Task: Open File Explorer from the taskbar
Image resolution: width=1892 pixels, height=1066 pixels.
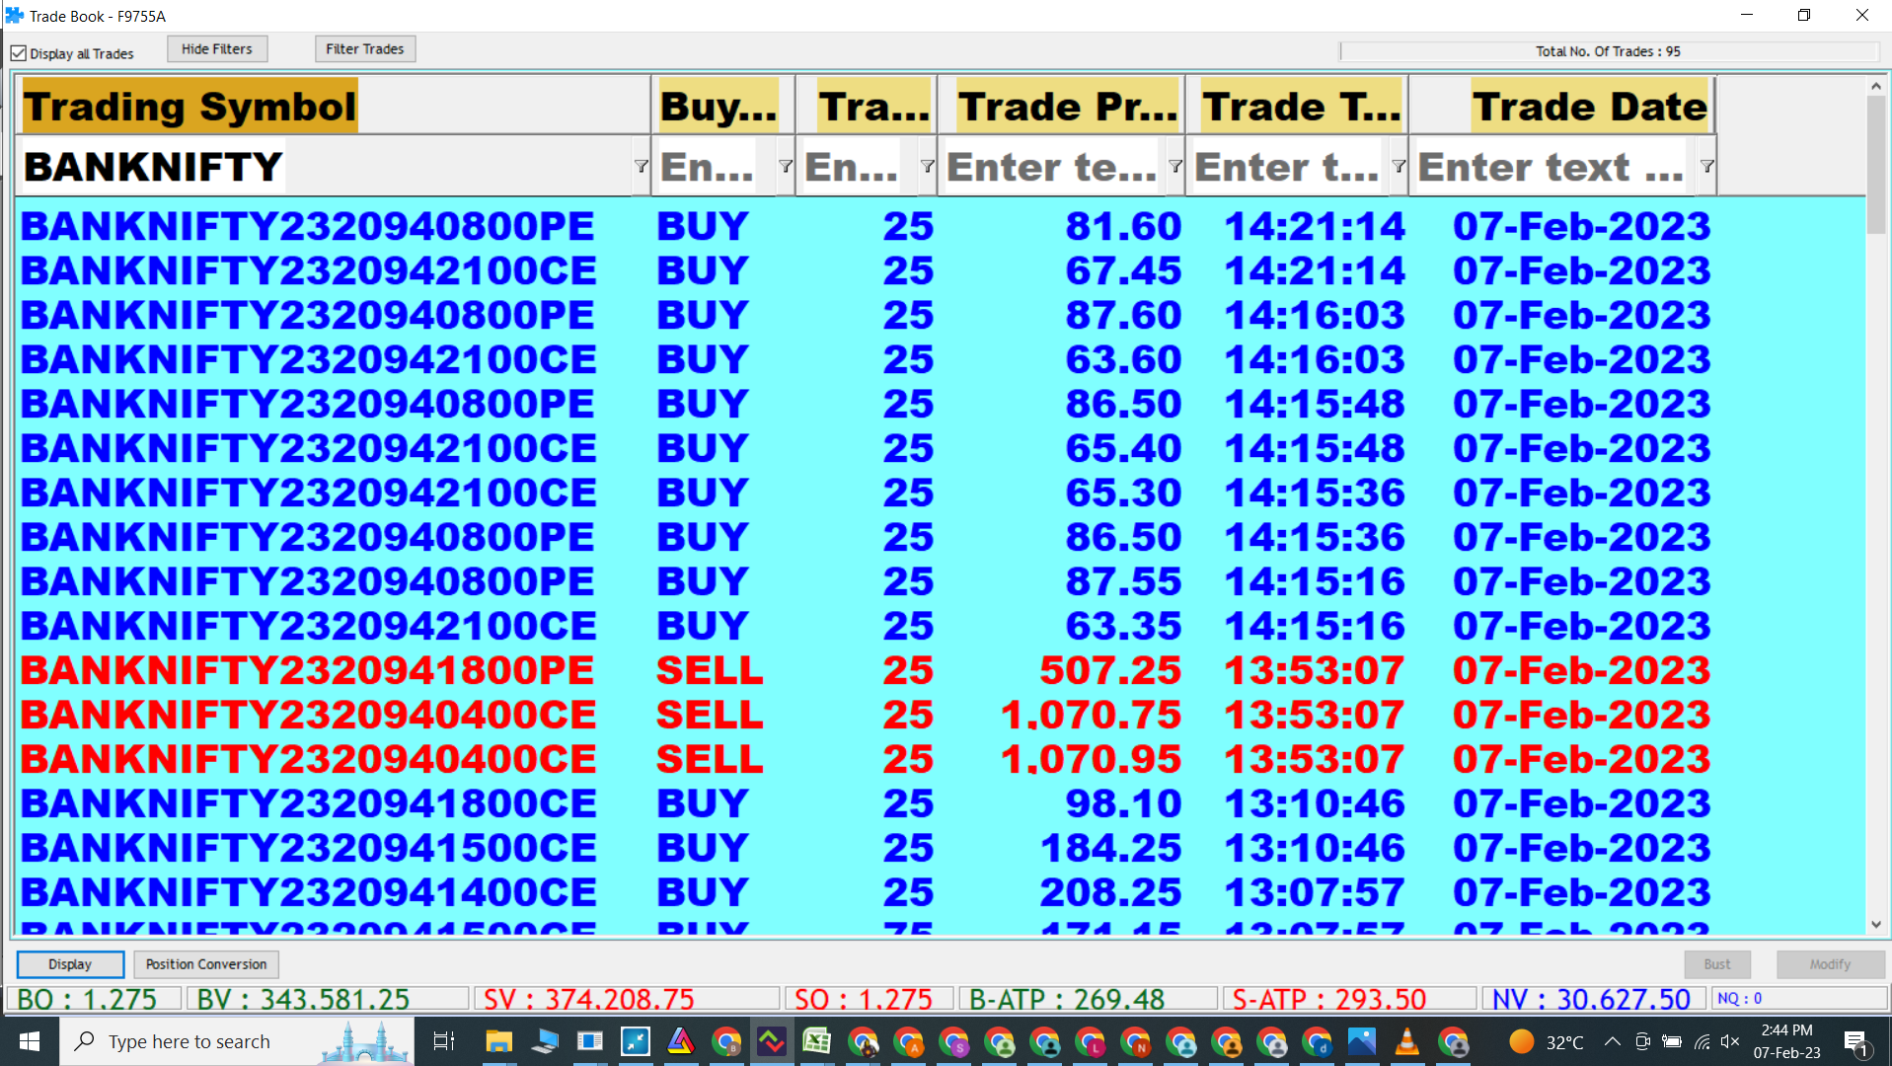Action: [498, 1041]
